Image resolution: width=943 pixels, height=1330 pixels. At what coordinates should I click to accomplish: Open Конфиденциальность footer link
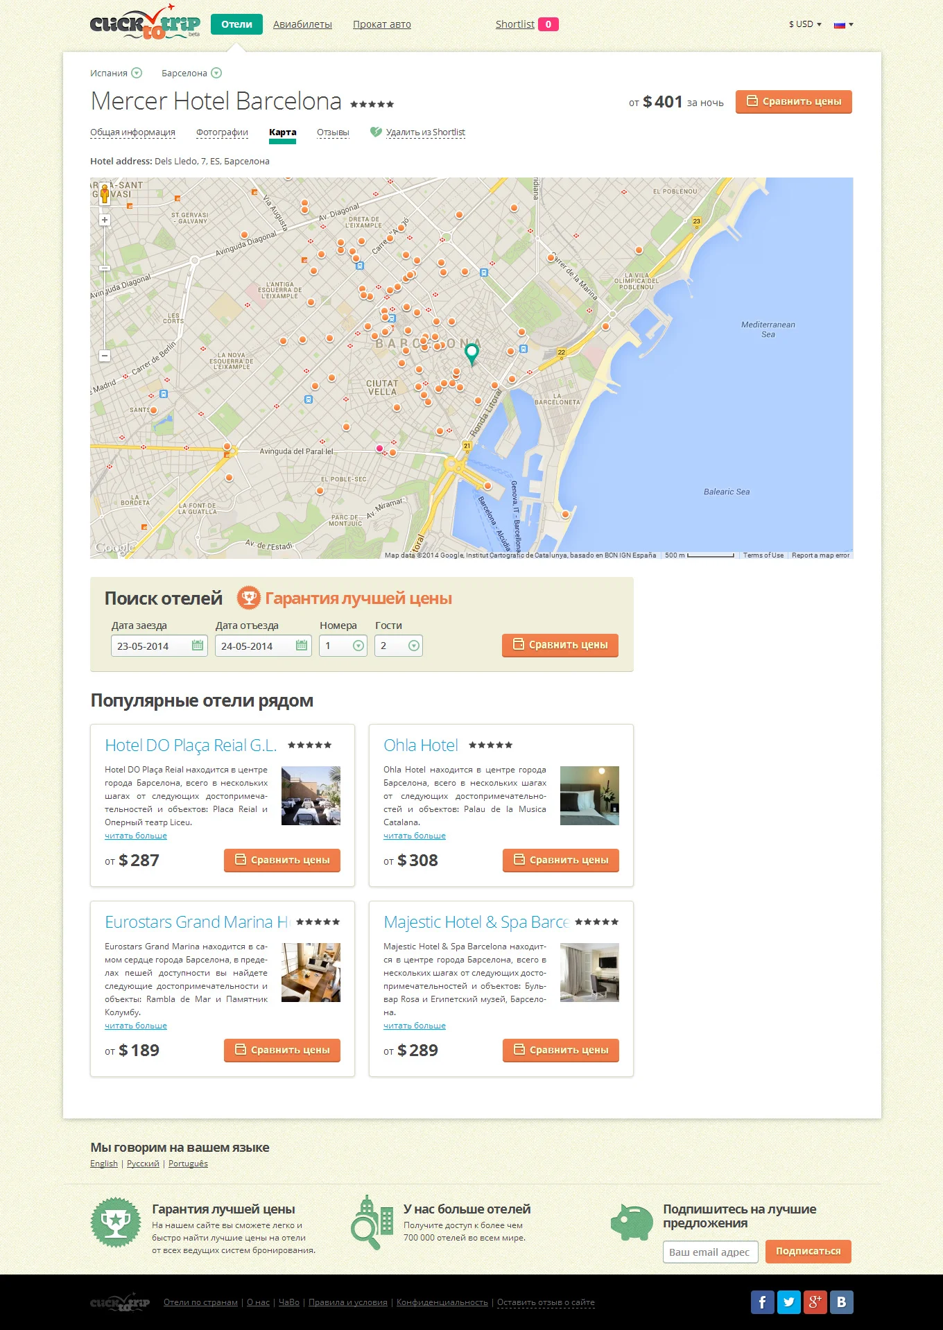click(442, 1302)
